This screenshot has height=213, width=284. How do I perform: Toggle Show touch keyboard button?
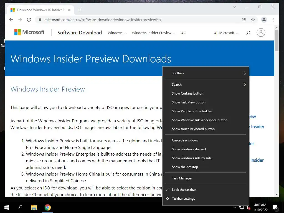coord(206,129)
